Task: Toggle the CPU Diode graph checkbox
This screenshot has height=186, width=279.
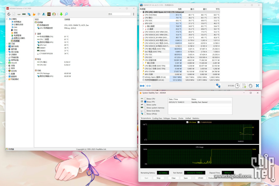Action: (187, 122)
